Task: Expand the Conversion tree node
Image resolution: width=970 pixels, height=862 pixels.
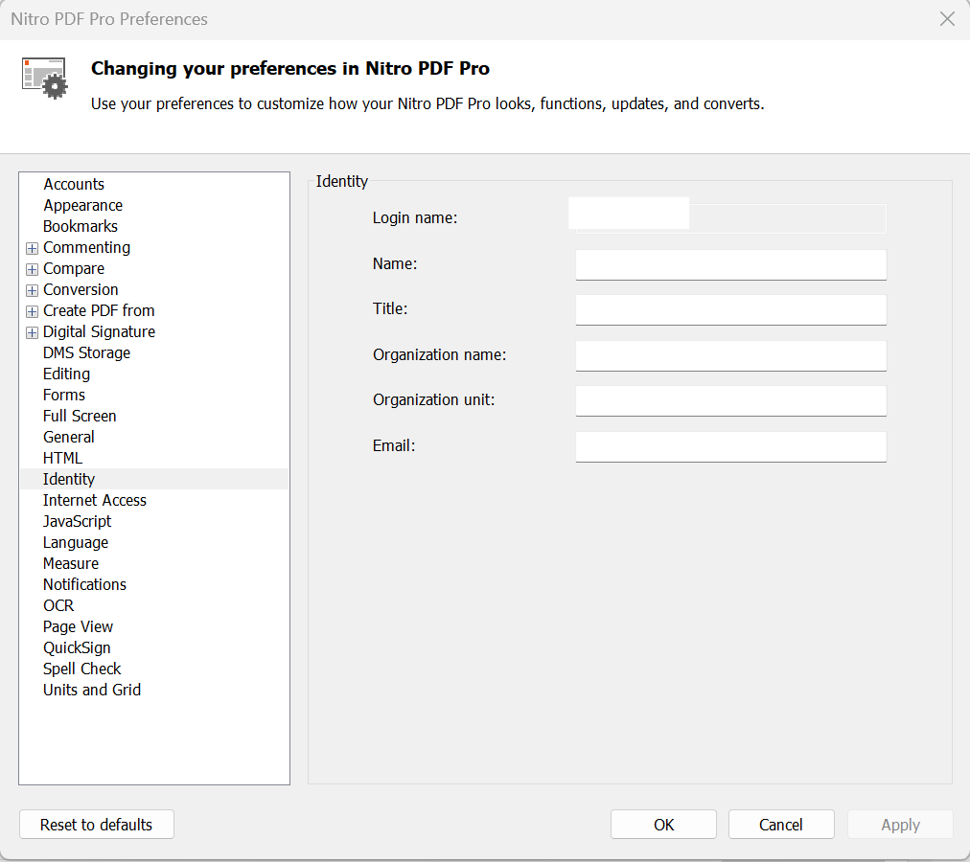Action: [x=32, y=290]
